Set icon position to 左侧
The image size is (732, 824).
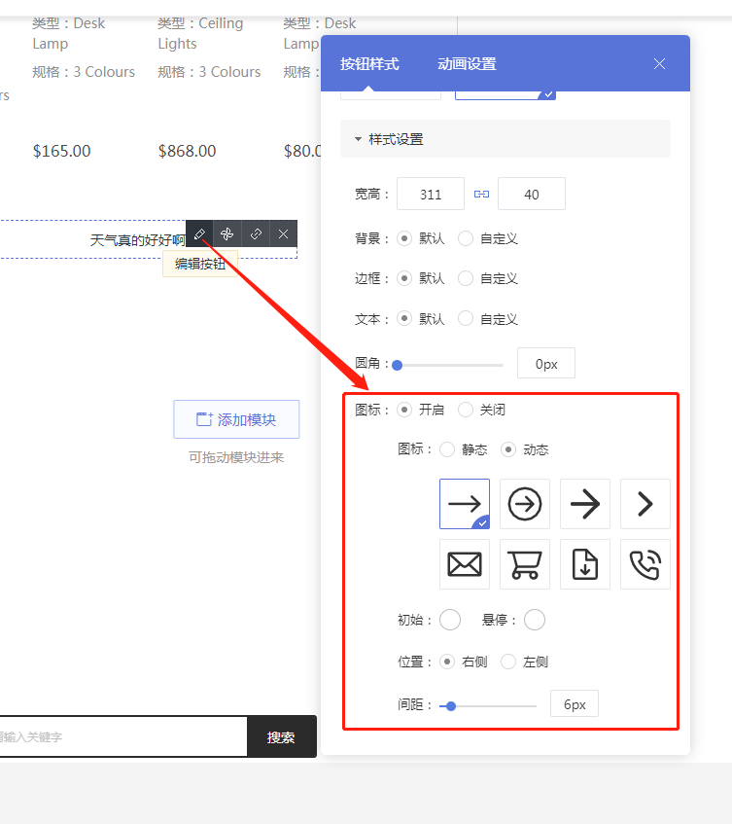pos(508,662)
